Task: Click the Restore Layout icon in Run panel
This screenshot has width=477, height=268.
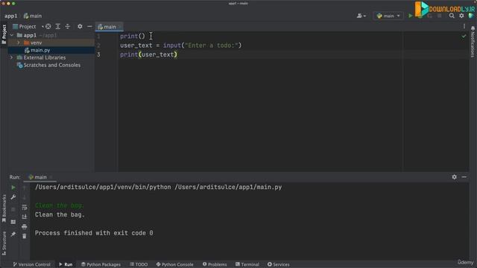Action: 13,222
